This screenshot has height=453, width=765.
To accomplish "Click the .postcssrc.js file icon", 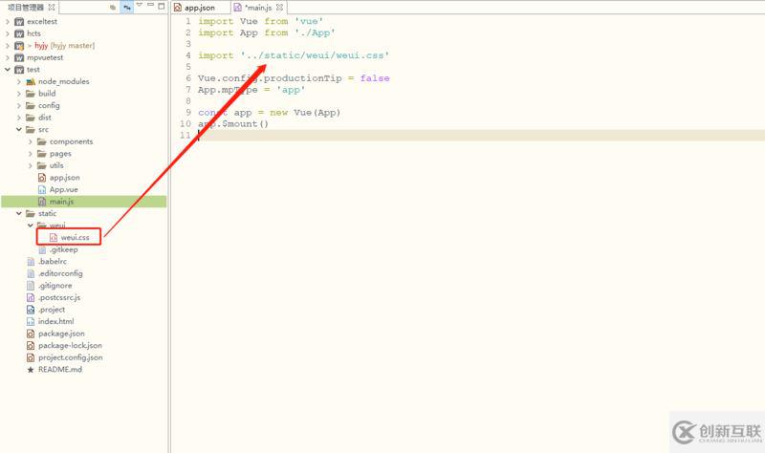I will tap(31, 297).
